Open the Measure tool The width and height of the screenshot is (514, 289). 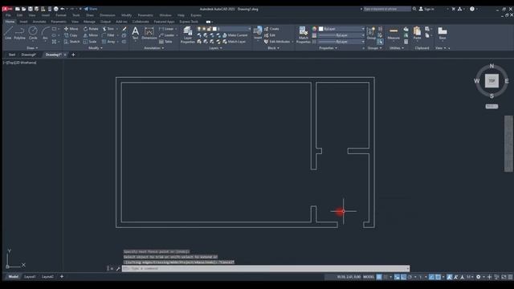tap(394, 34)
